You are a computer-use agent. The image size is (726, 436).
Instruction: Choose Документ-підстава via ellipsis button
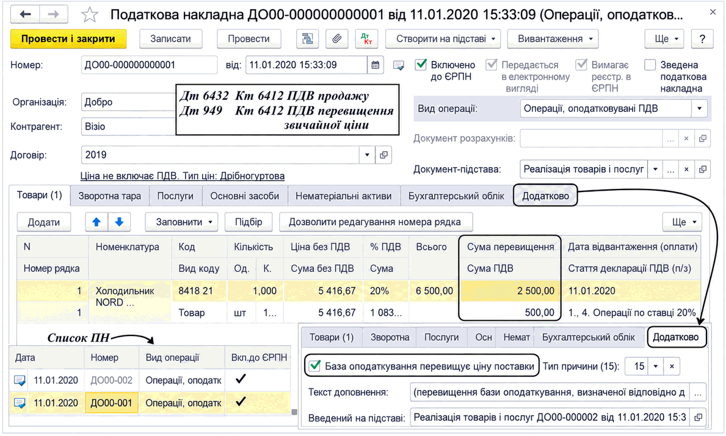tap(670, 170)
